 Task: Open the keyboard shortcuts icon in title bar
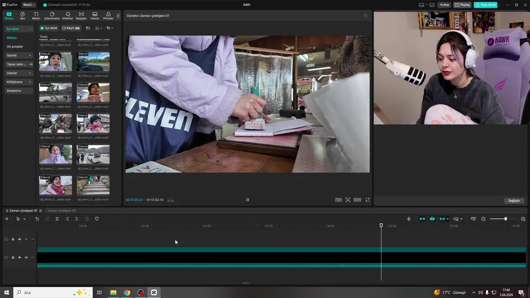432,5
